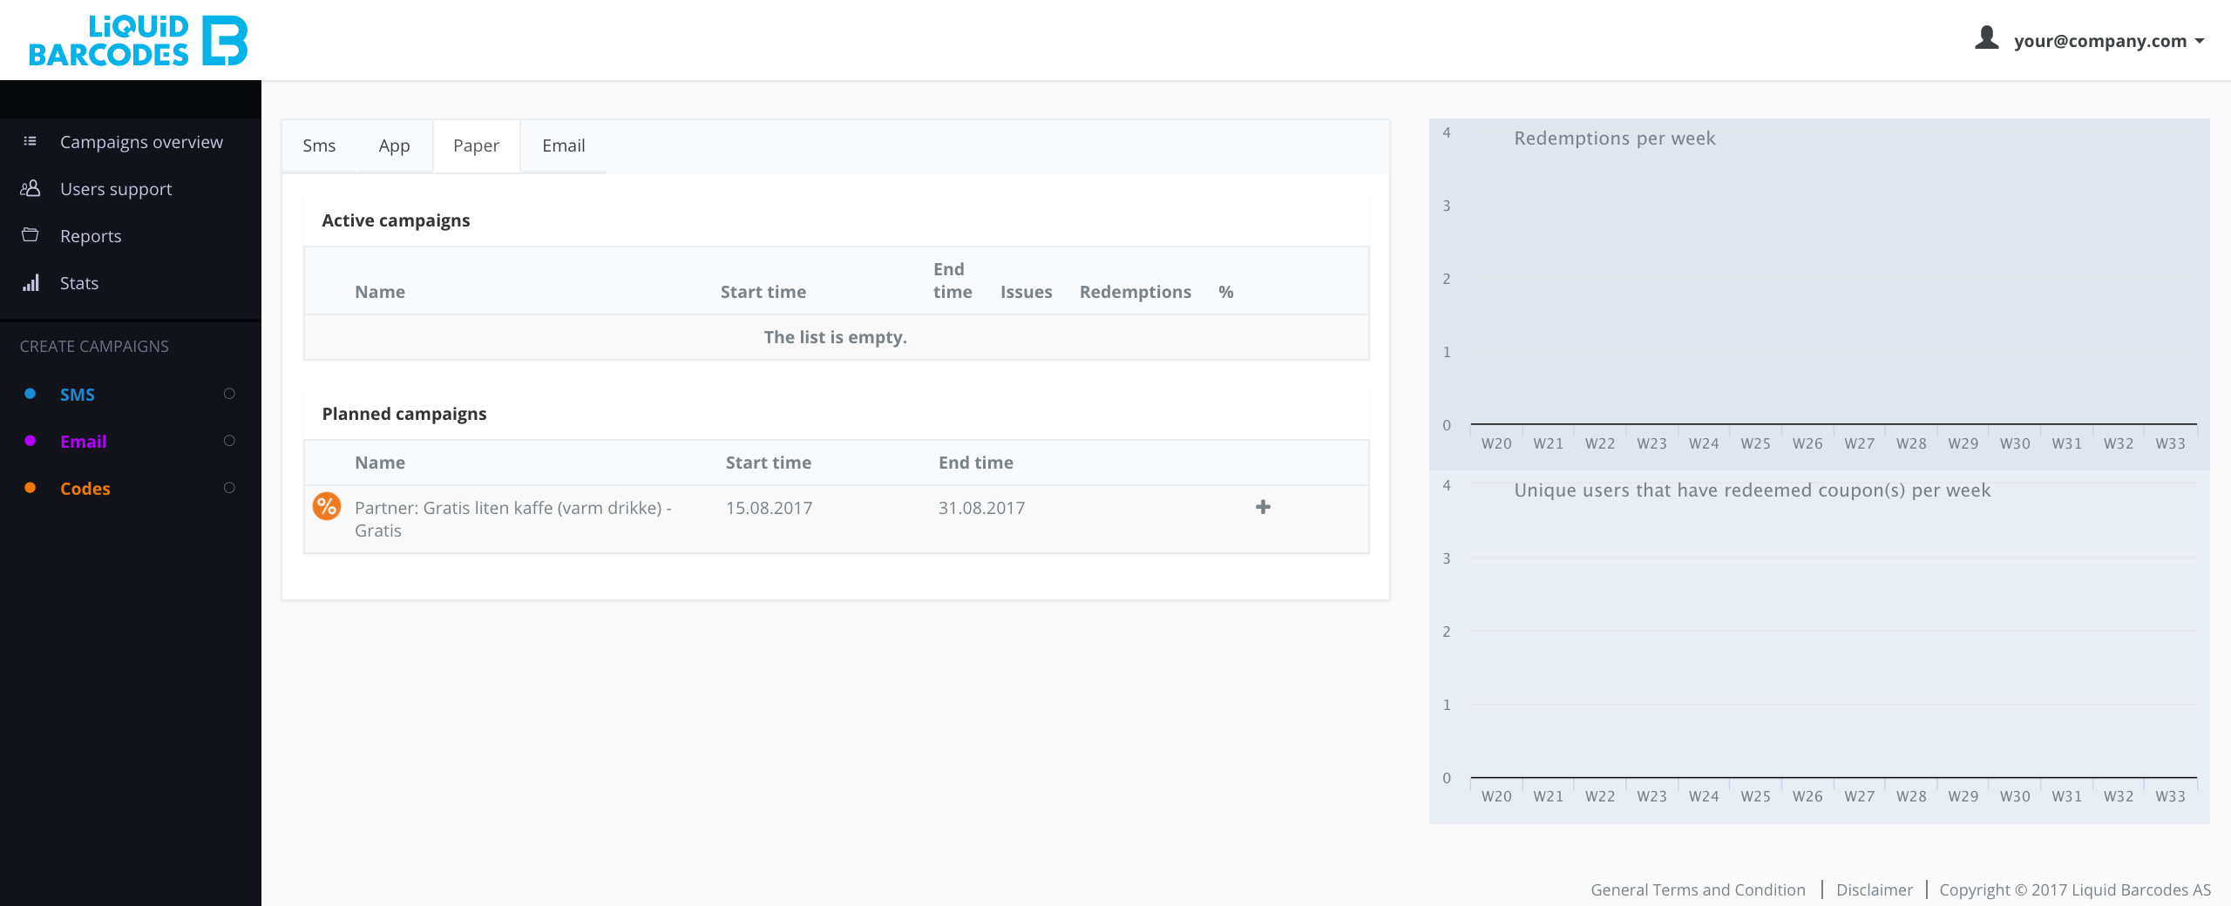Click the Unique users redeemed chart title

(1752, 490)
